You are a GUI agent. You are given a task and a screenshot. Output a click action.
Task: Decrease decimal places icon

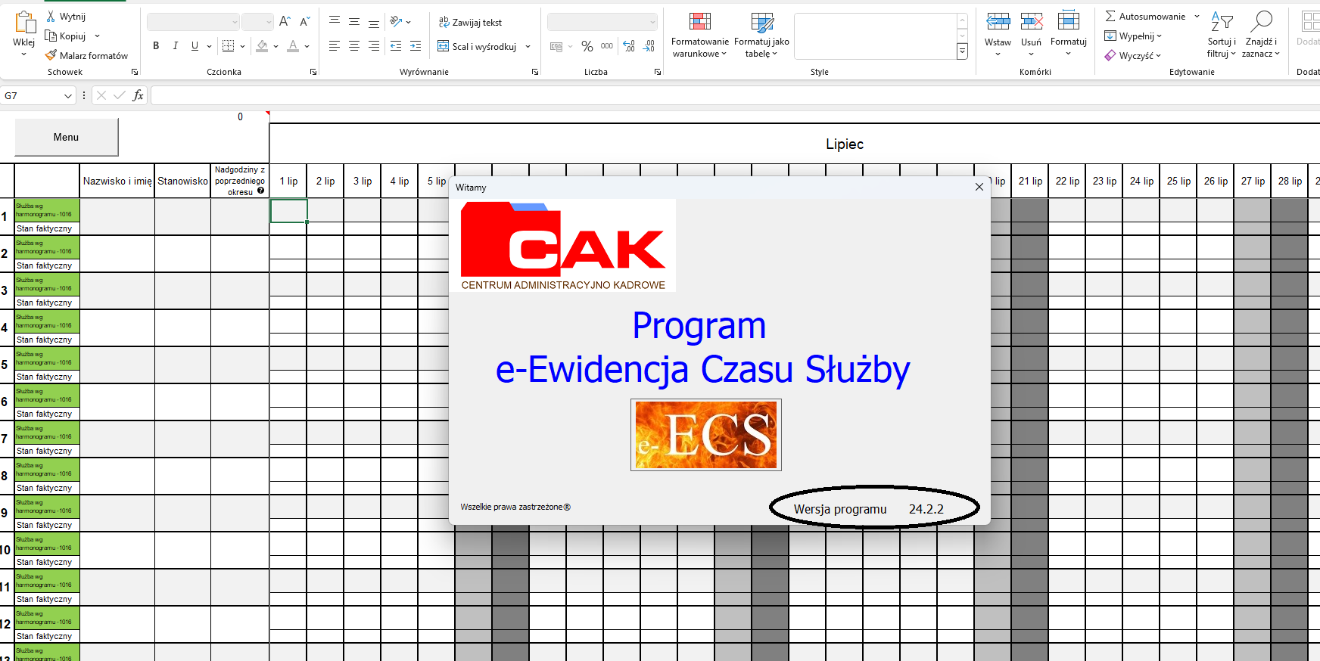coord(649,46)
